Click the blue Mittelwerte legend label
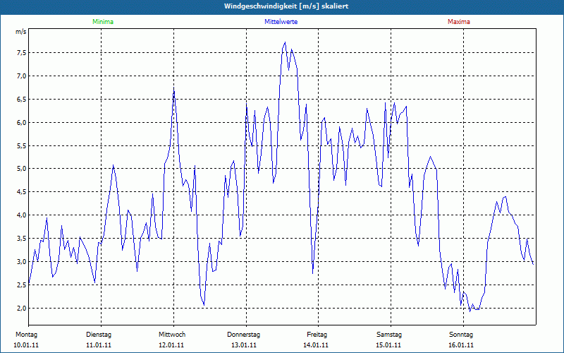The height and width of the screenshot is (353, 564). [281, 22]
